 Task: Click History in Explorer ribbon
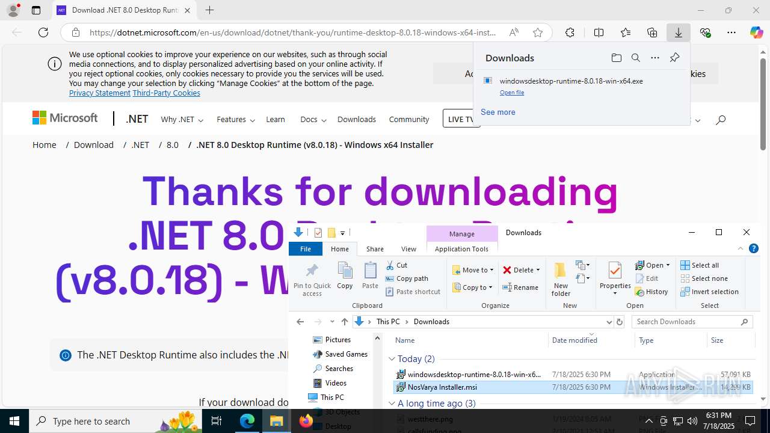(651, 292)
